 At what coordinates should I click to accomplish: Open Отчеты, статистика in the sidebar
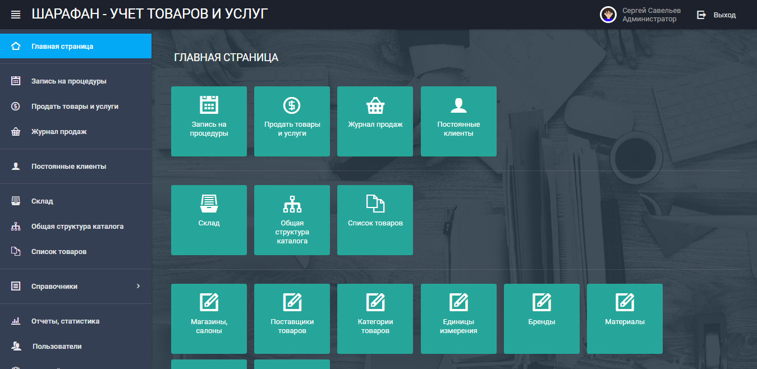(65, 321)
